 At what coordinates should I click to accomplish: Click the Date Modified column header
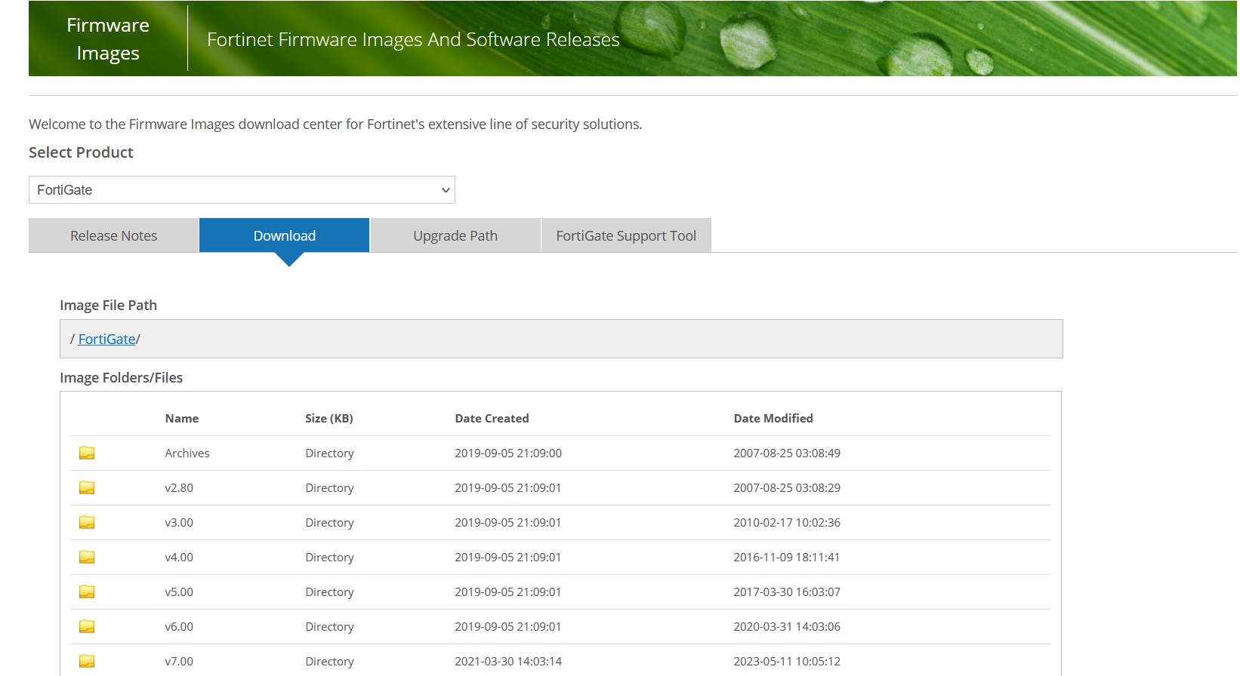(x=773, y=419)
